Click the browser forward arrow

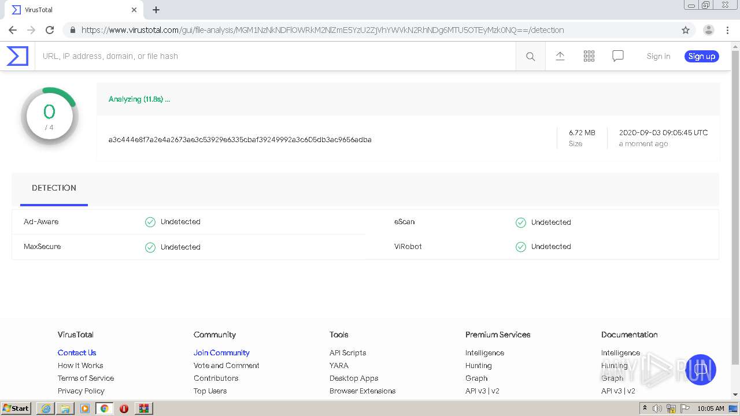pyautogui.click(x=31, y=30)
